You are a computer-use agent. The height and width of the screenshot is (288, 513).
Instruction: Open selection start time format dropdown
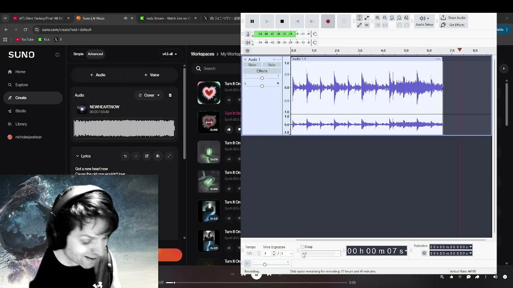pyautogui.click(x=471, y=247)
